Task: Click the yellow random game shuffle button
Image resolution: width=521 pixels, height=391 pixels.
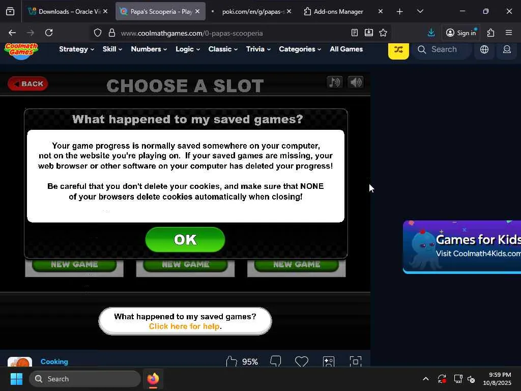Action: tap(398, 50)
